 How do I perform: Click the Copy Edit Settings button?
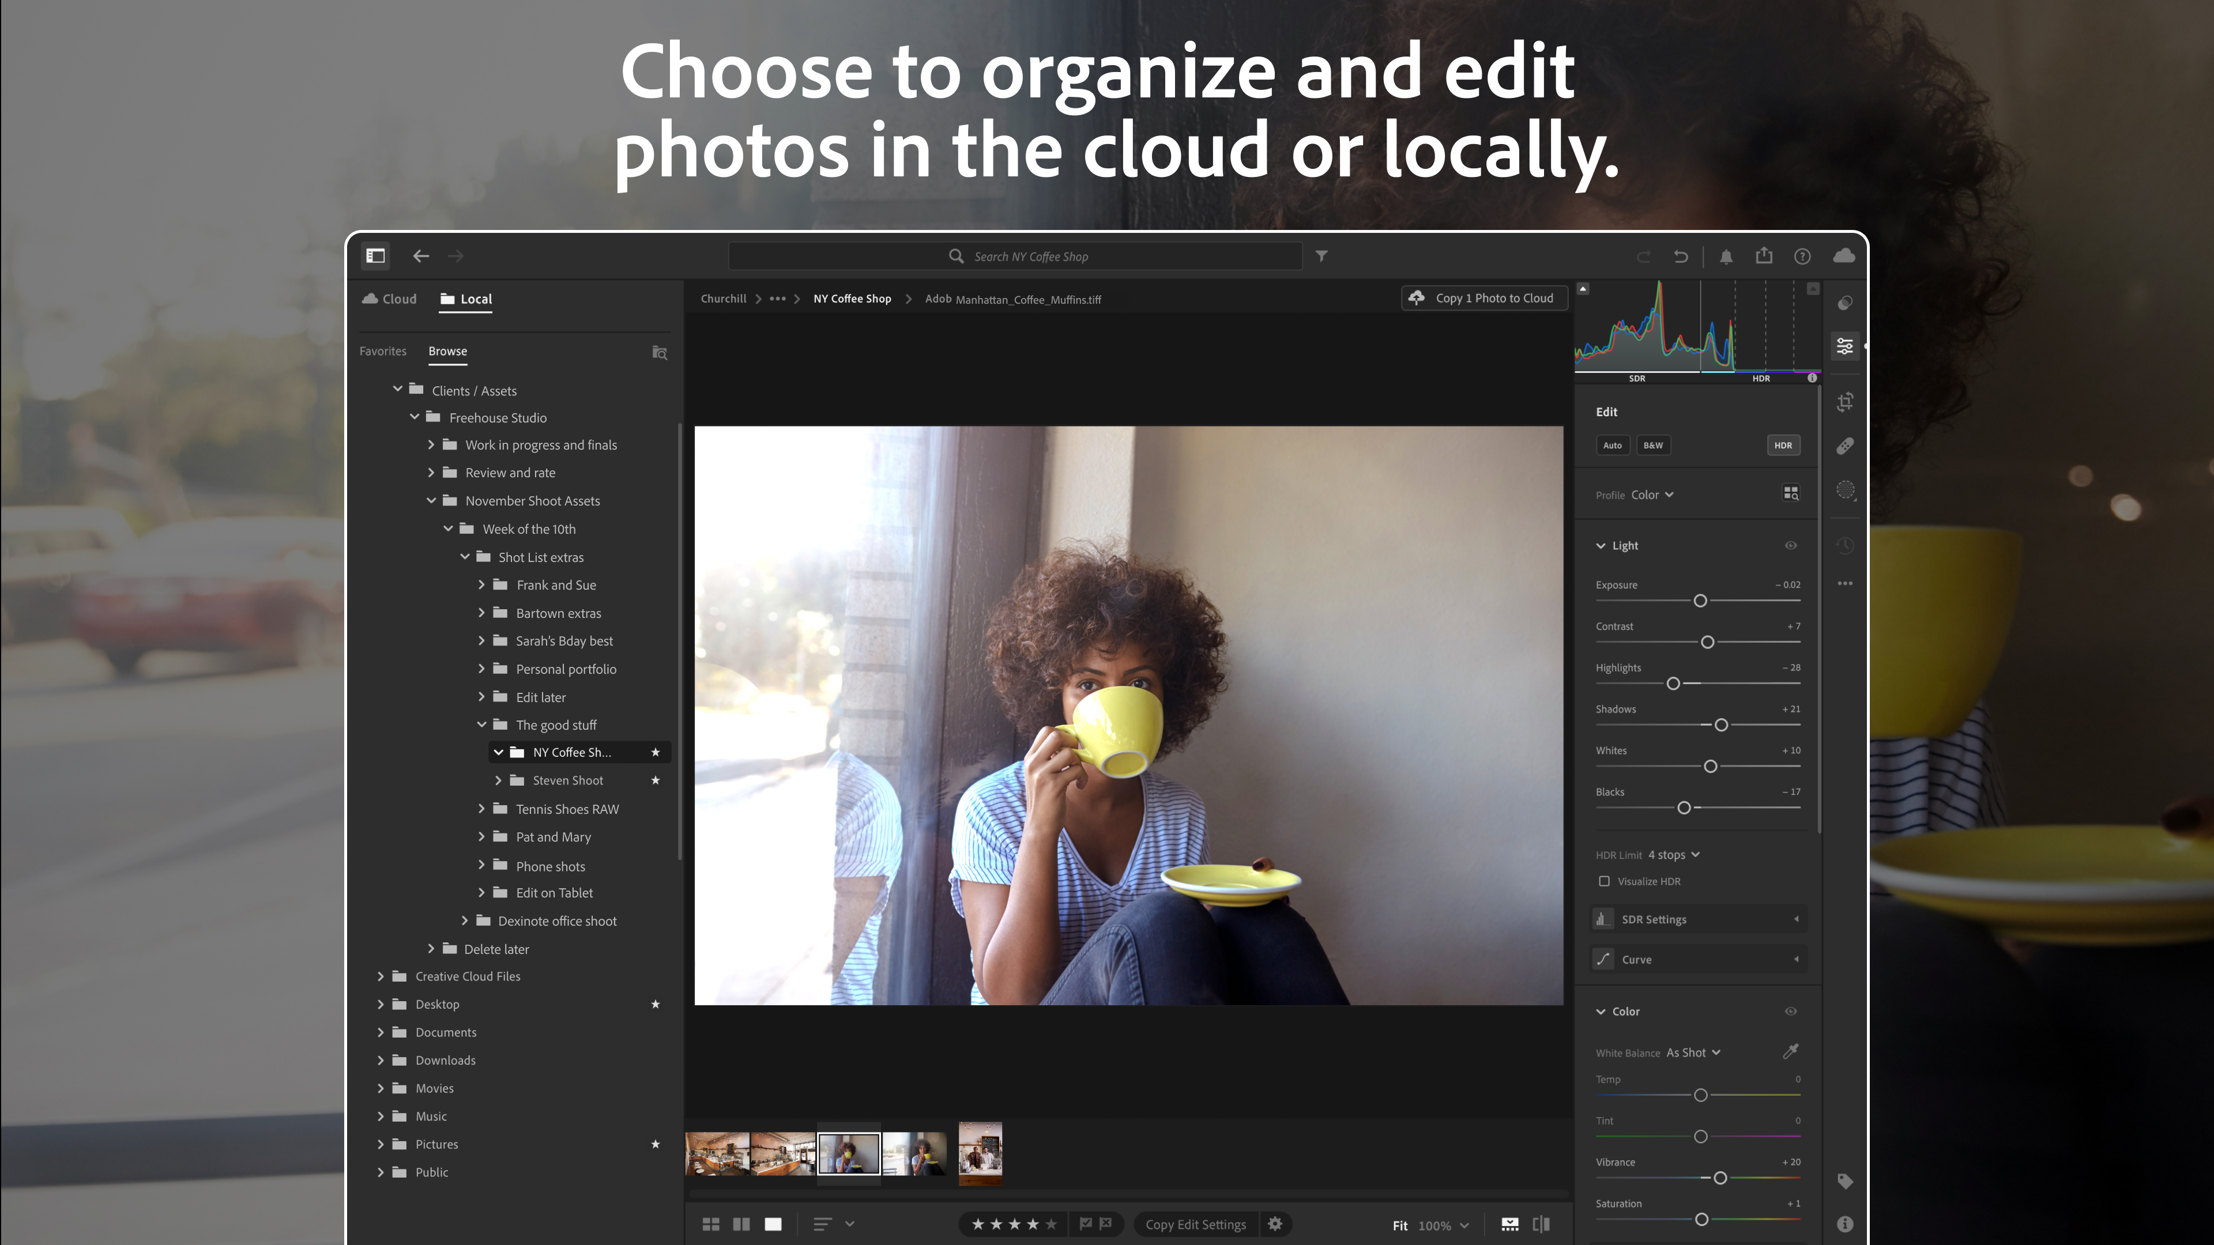coord(1195,1224)
